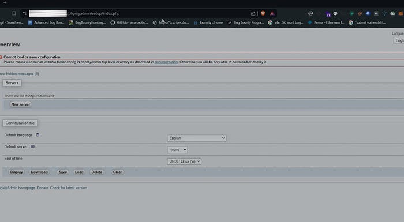Open the orange circular extension icon
Viewport: 404px width, 222px height.
tap(360, 13)
